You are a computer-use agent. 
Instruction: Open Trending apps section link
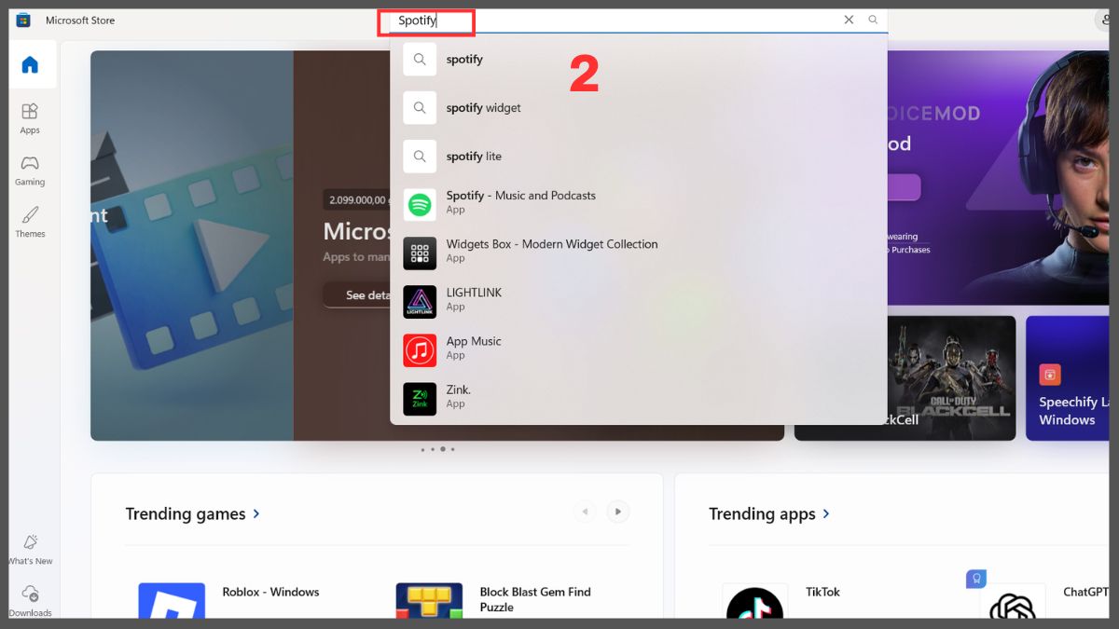pyautogui.click(x=769, y=514)
